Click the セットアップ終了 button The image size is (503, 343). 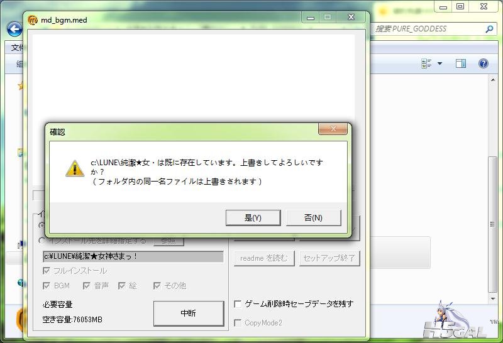[x=329, y=258]
